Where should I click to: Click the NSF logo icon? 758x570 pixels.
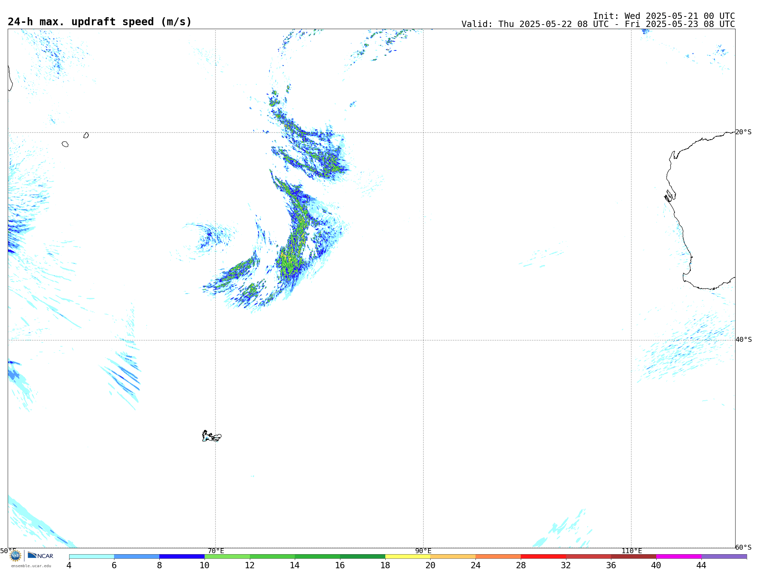point(15,556)
